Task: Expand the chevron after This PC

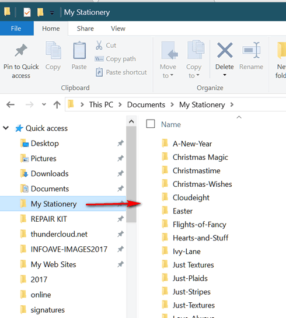Action: 120,104
